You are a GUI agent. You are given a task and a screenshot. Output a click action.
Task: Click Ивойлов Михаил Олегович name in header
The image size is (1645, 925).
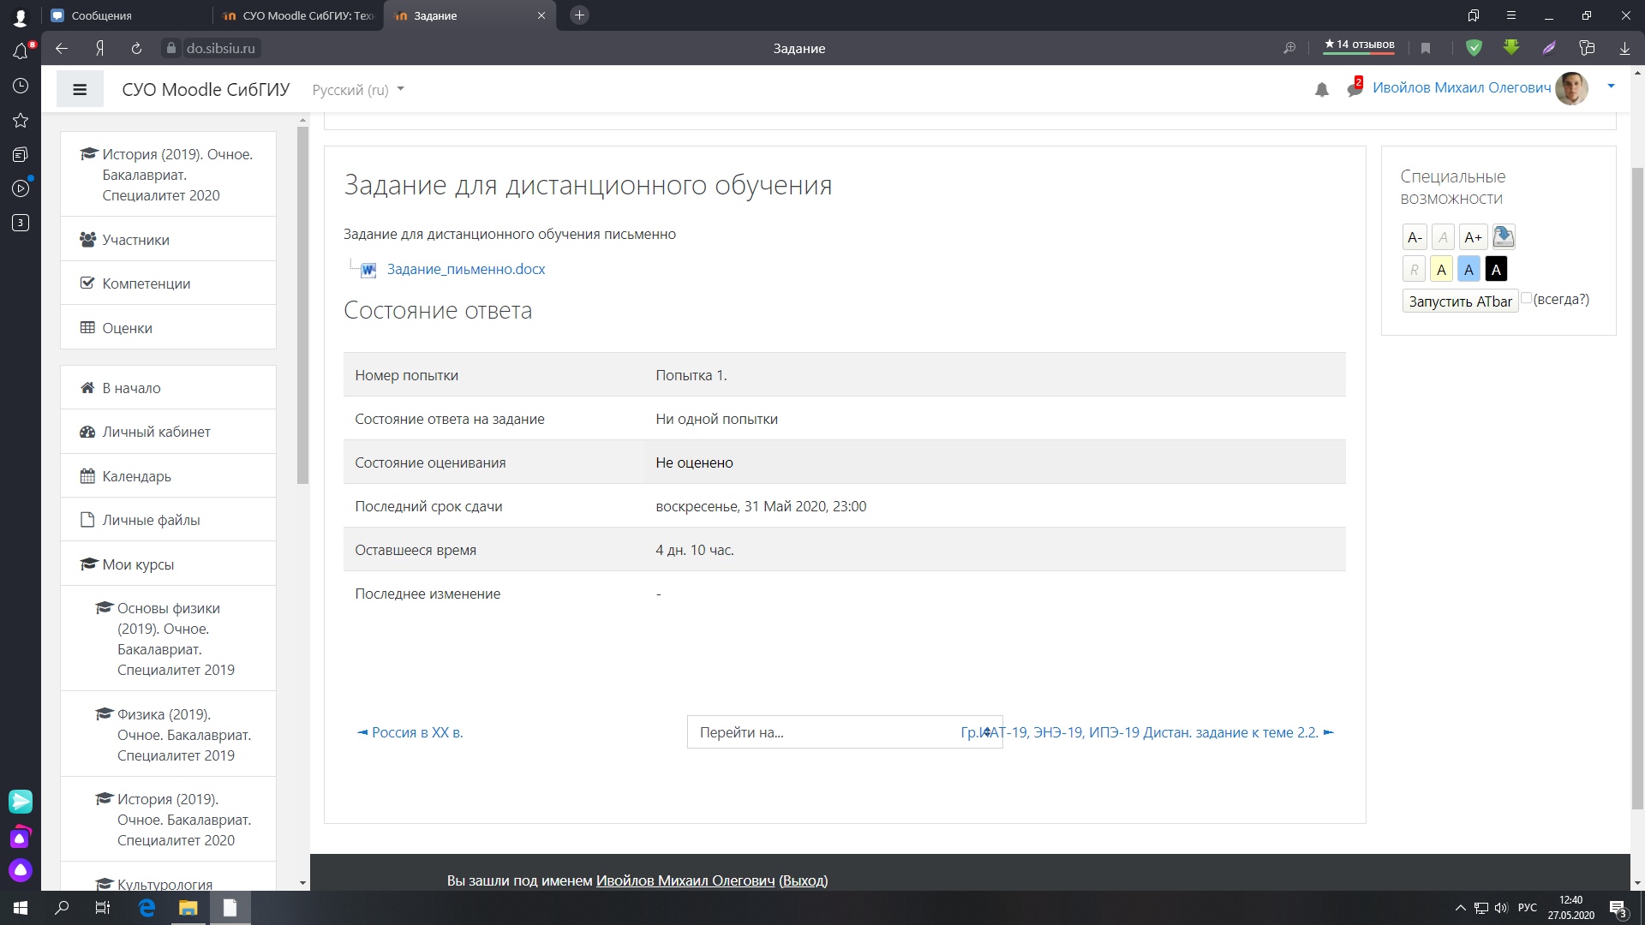[x=1462, y=87]
